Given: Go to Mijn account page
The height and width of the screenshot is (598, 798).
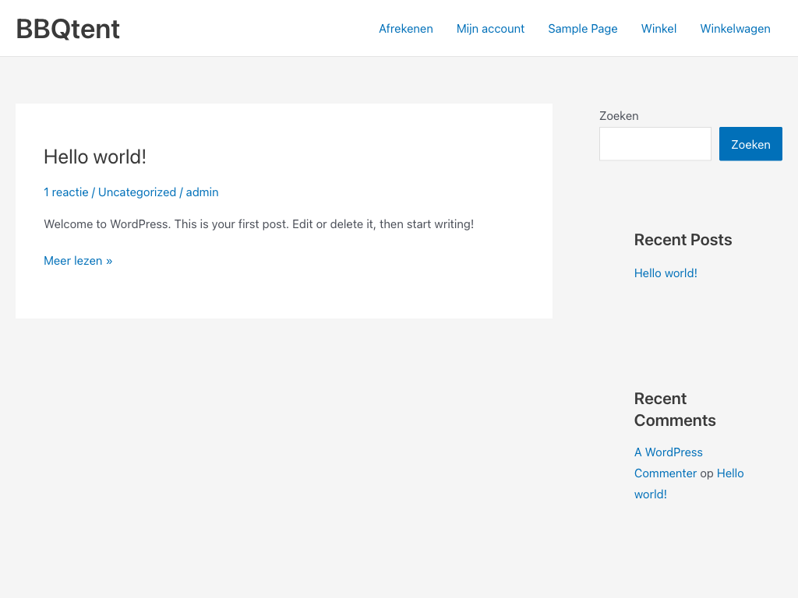Looking at the screenshot, I should [490, 29].
